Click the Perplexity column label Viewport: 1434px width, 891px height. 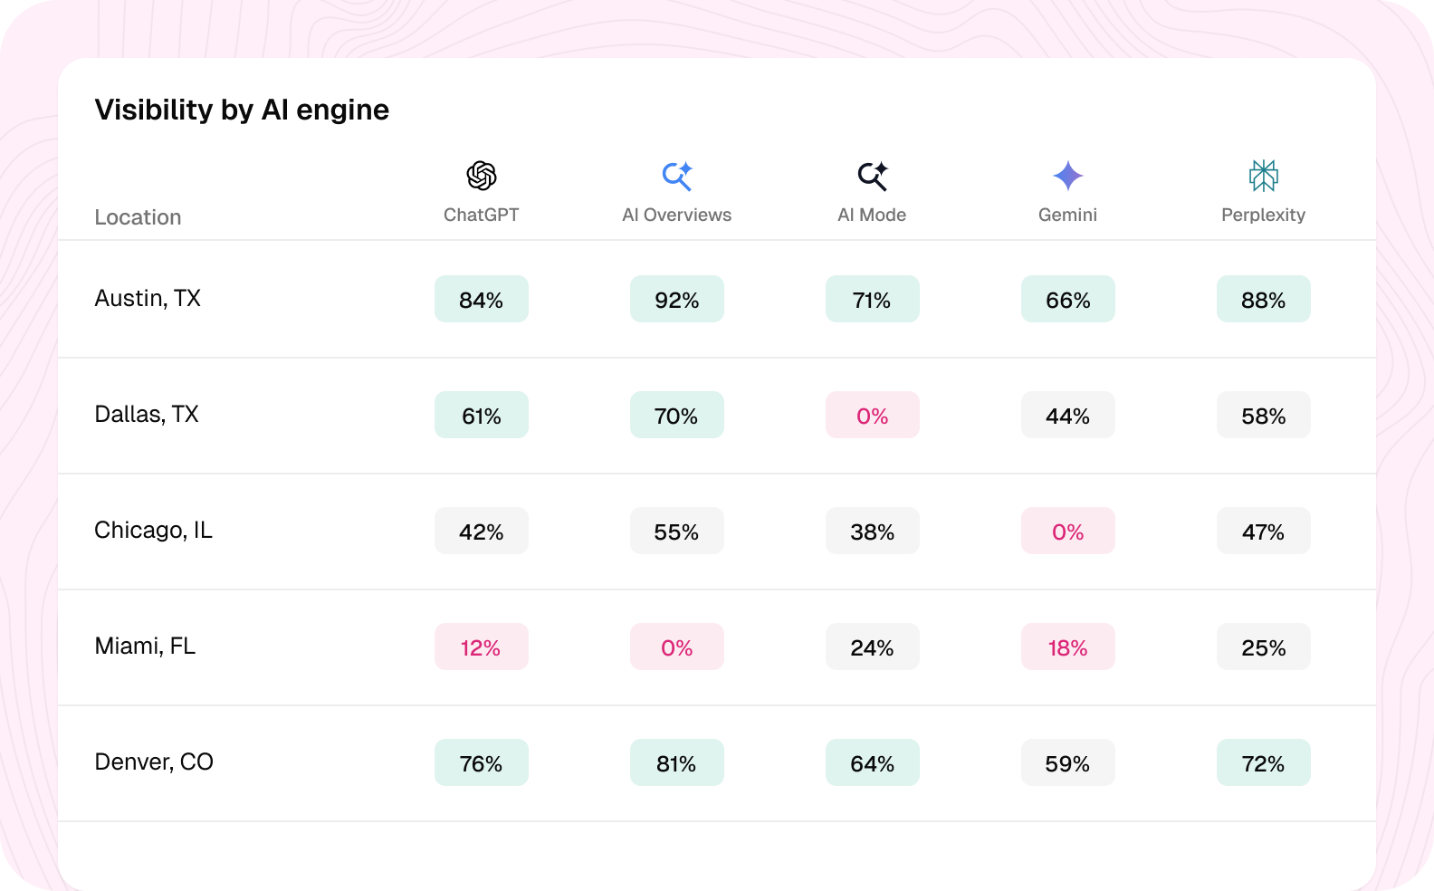pyautogui.click(x=1264, y=216)
